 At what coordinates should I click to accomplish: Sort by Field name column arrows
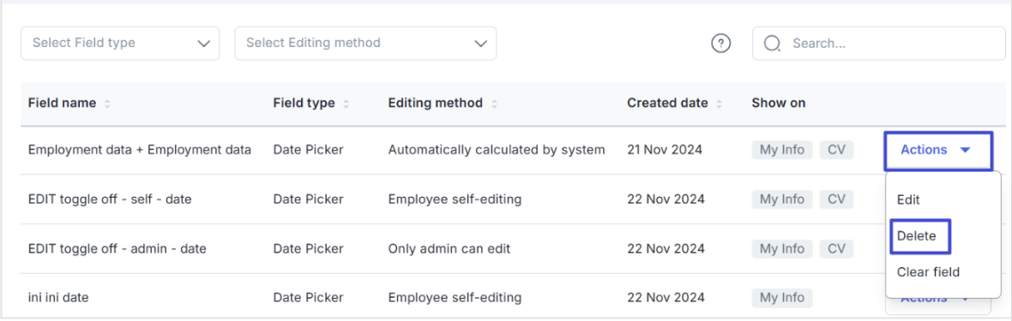coord(107,103)
